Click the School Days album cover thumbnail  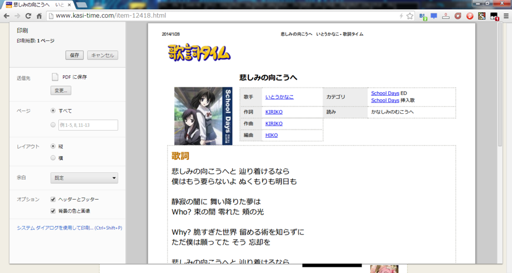point(203,116)
